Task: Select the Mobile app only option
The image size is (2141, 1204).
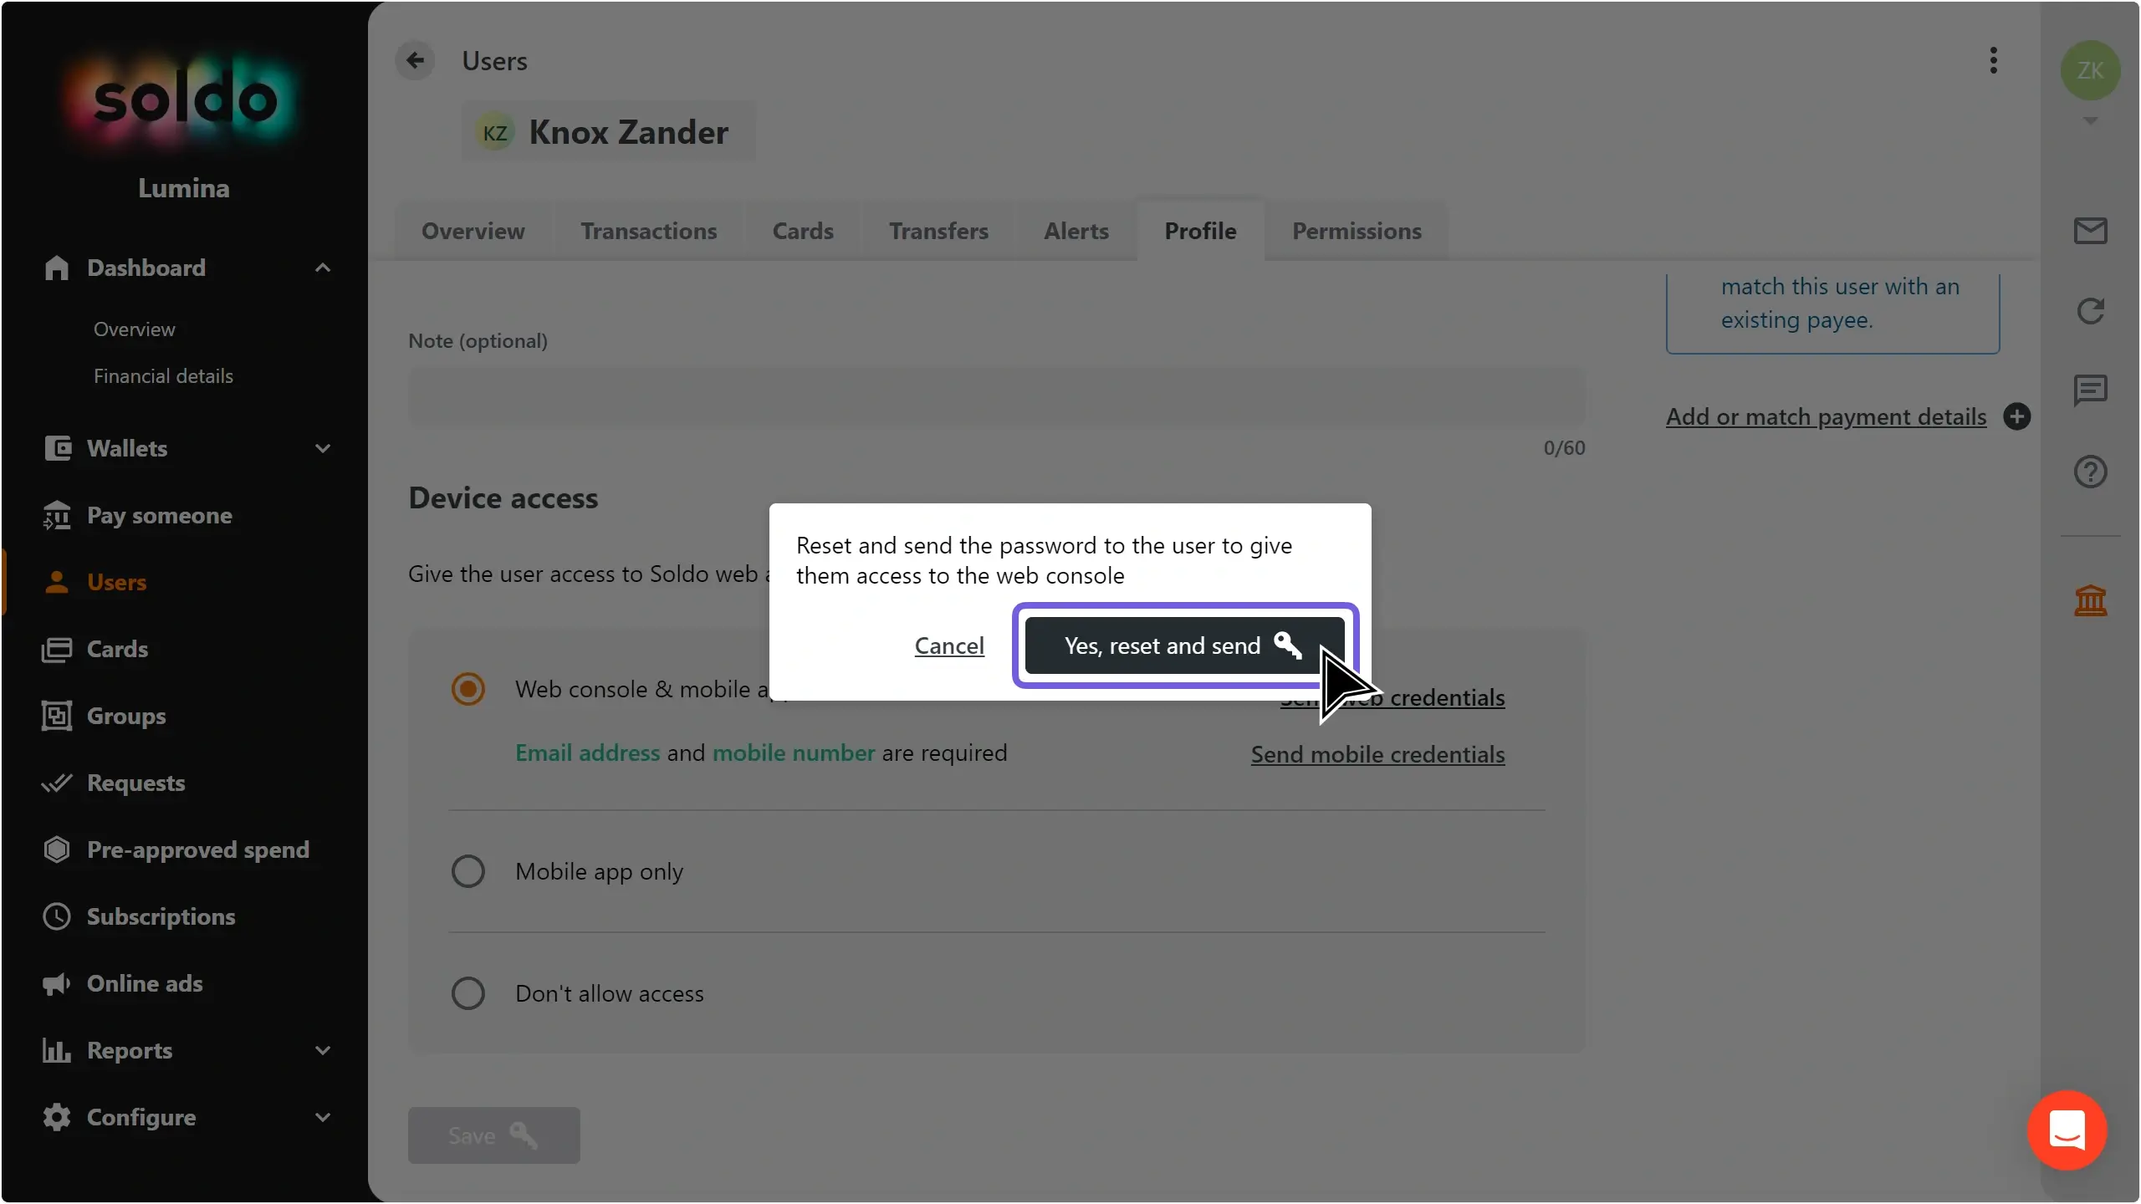Action: [x=468, y=871]
